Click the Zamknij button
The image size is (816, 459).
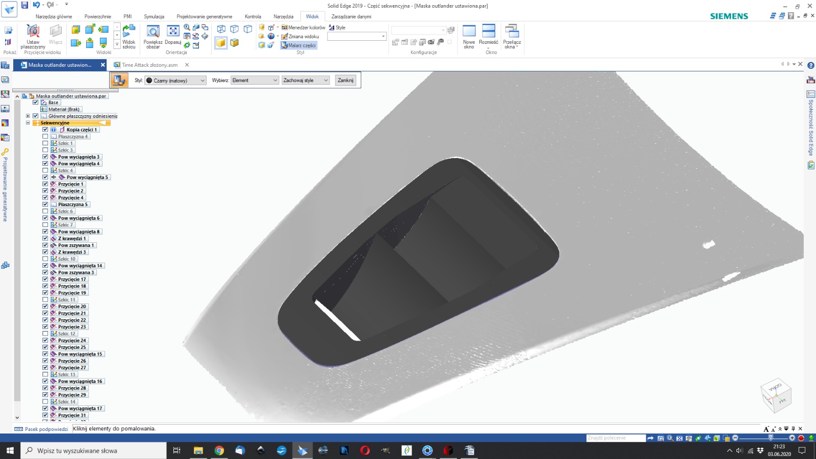345,81
